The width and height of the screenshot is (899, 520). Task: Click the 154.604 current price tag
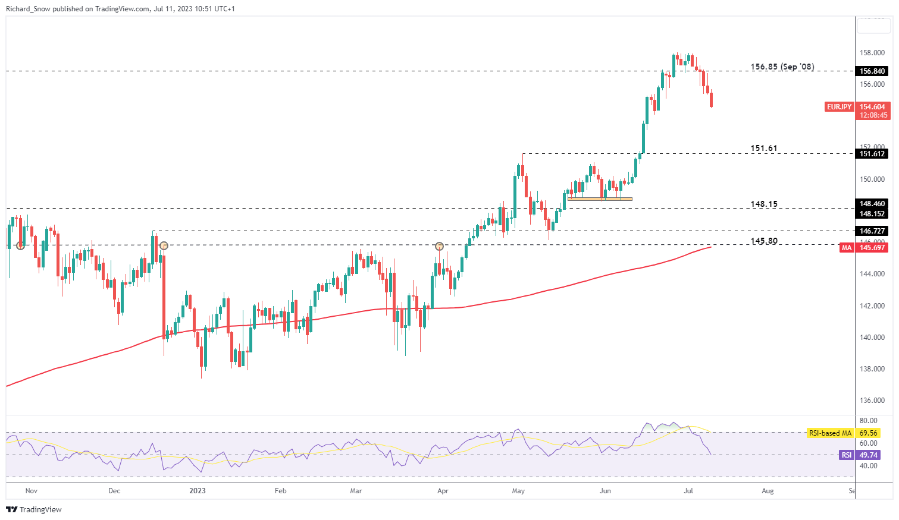pos(873,107)
